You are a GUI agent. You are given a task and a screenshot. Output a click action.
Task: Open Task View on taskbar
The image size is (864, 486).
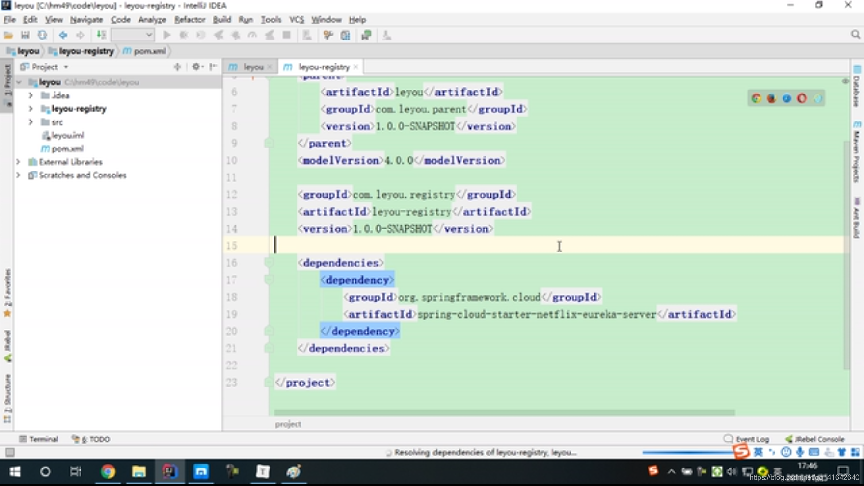76,472
